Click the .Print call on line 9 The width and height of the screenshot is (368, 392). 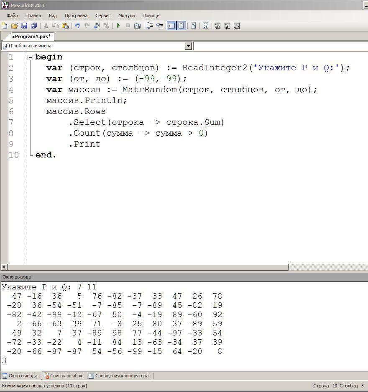(x=84, y=144)
